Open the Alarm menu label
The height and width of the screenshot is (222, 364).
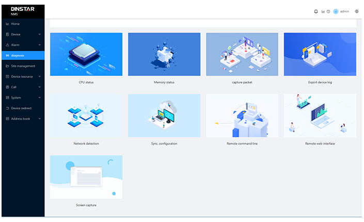coord(15,45)
